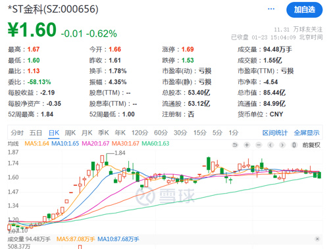Viewport: 329px width, 249px height.
Task: Click the reset chart view arrow icon
Action: (235, 145)
